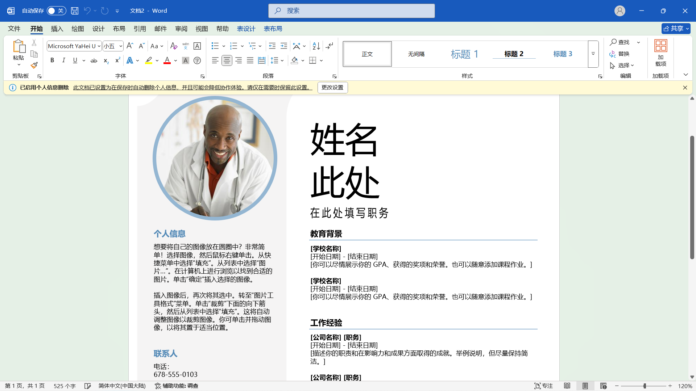Click the Character Border icon
Screen dimensions: 696x391
[x=197, y=46]
